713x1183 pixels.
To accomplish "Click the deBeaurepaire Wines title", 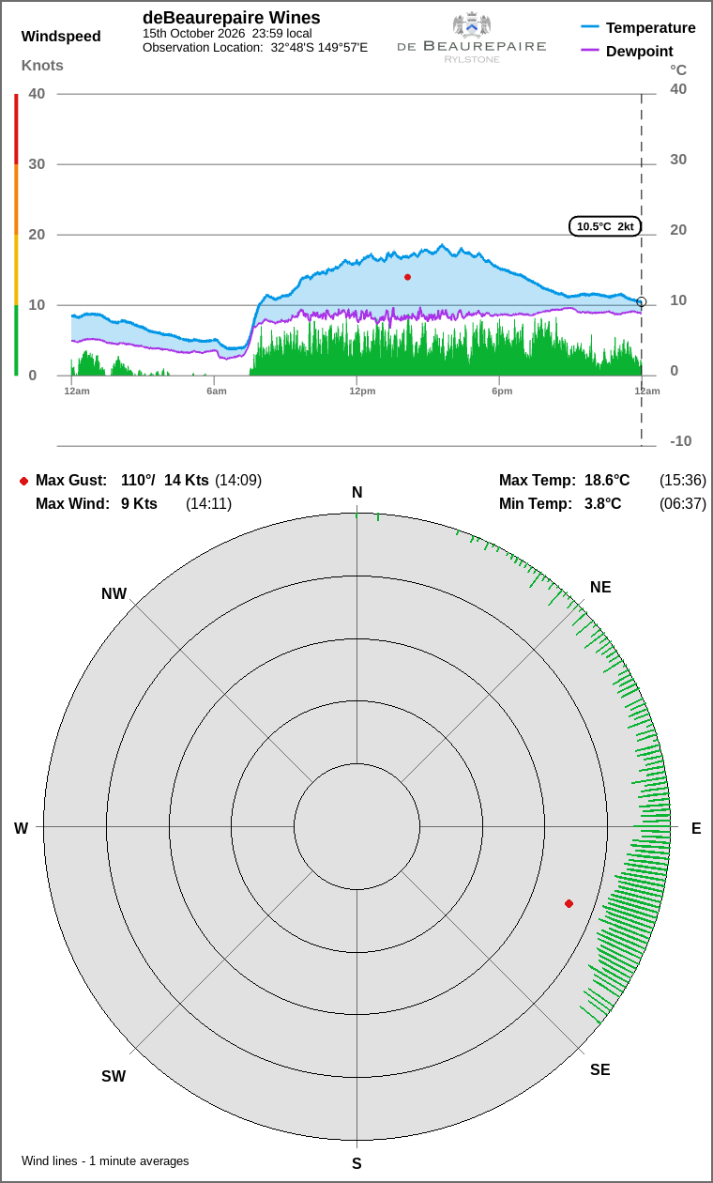I will (x=232, y=18).
